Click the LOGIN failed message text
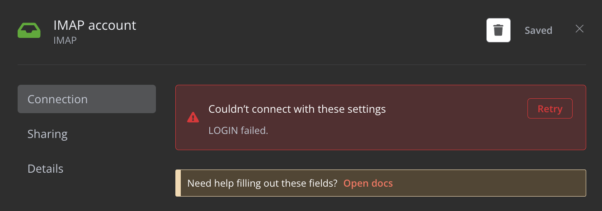The image size is (602, 211). (x=238, y=131)
